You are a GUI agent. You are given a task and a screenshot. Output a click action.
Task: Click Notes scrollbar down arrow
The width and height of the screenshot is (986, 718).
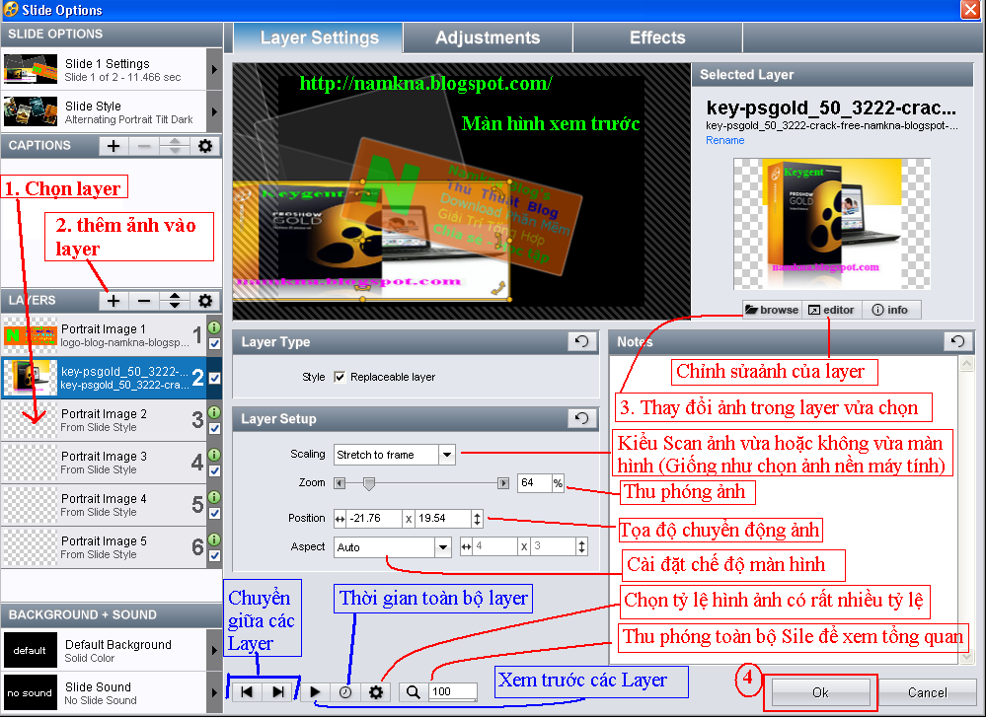[966, 658]
